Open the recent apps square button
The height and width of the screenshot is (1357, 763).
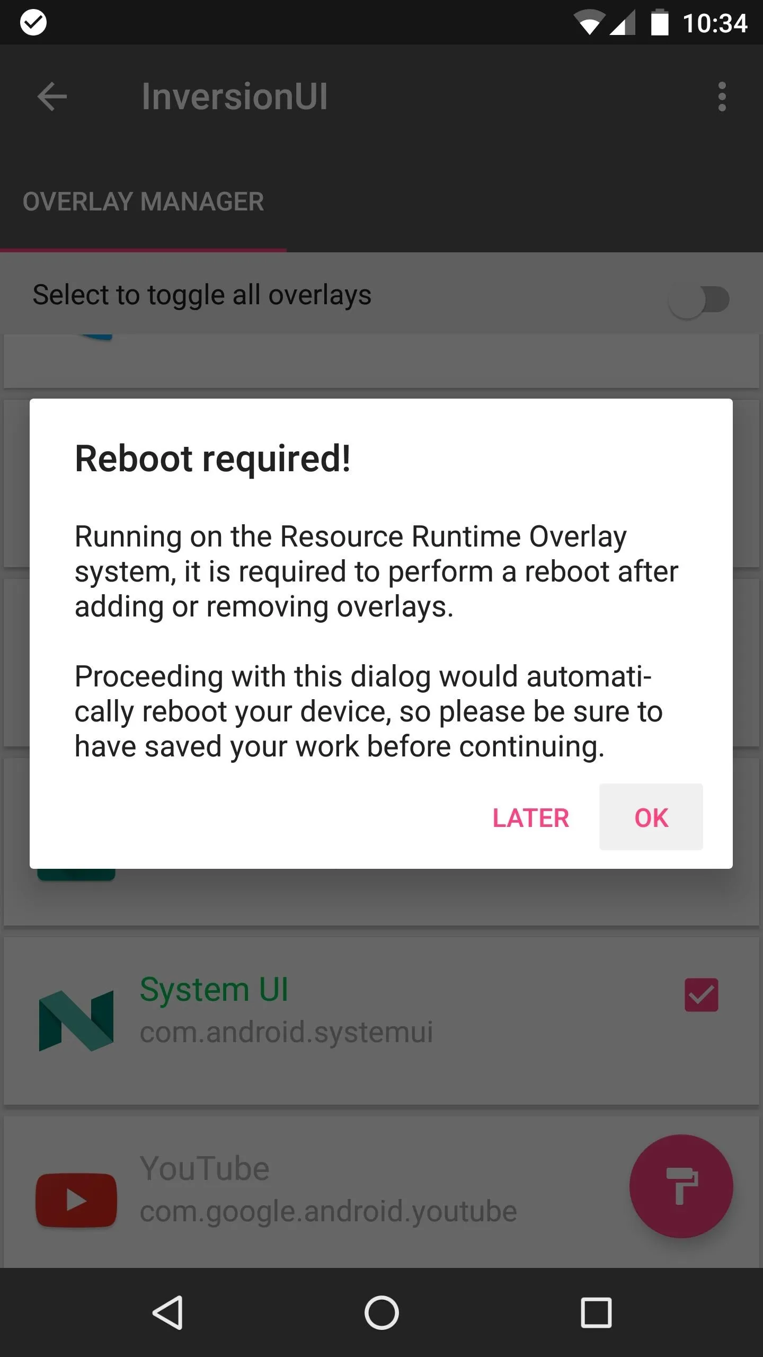(596, 1312)
